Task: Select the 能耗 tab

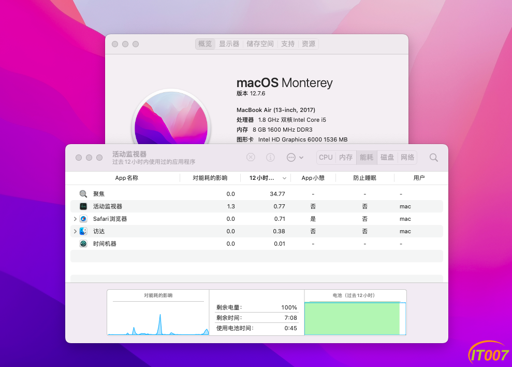Action: pos(367,158)
